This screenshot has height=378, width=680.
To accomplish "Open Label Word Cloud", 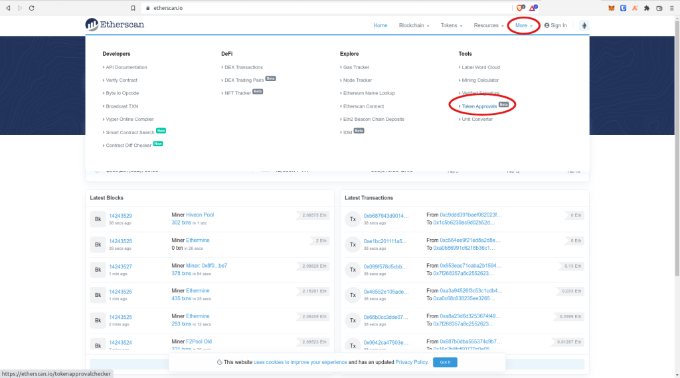I will [x=481, y=67].
